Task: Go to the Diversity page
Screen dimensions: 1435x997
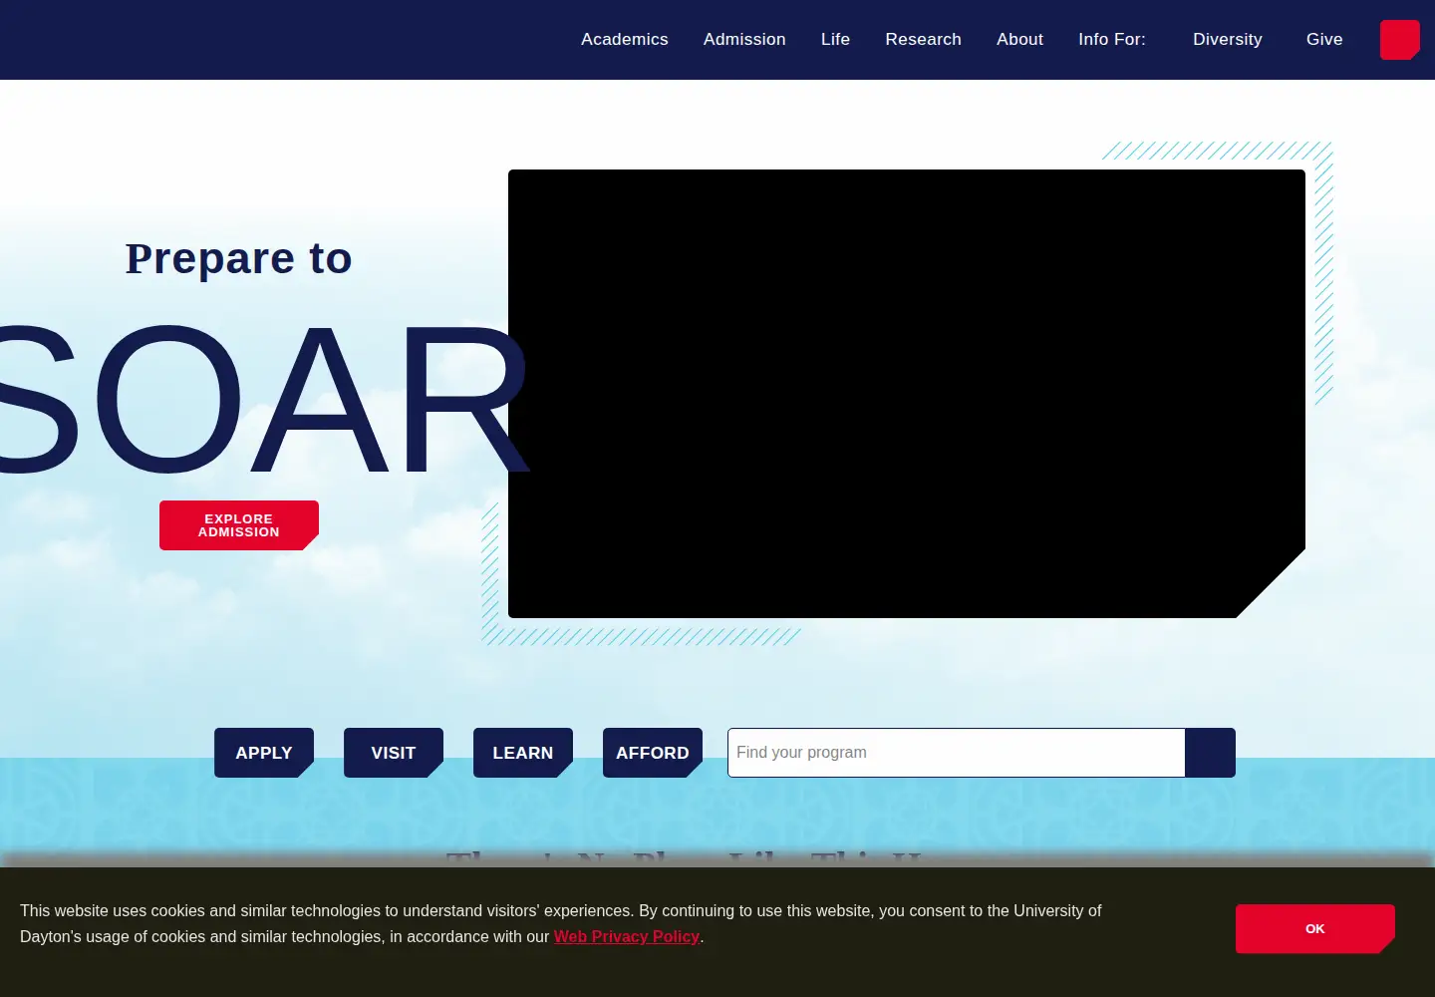Action: [1227, 39]
